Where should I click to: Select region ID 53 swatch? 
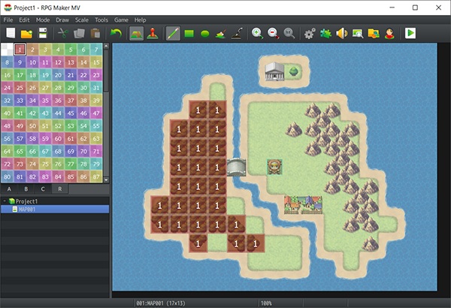(x=71, y=125)
